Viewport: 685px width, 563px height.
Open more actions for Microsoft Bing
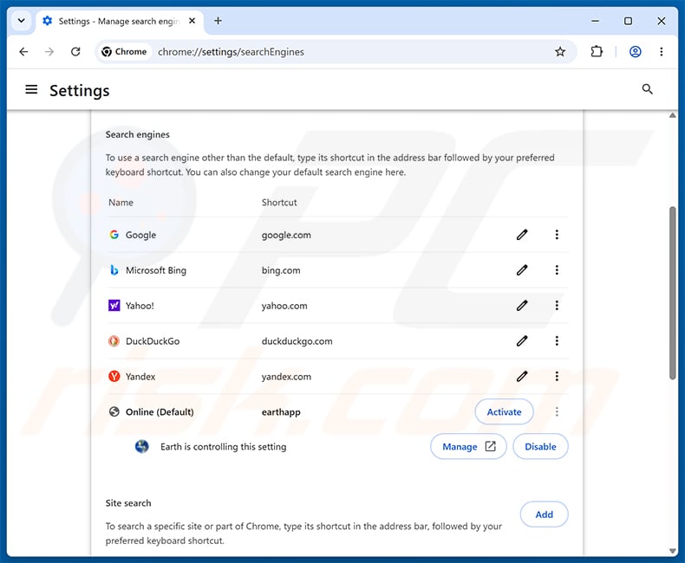(x=557, y=270)
